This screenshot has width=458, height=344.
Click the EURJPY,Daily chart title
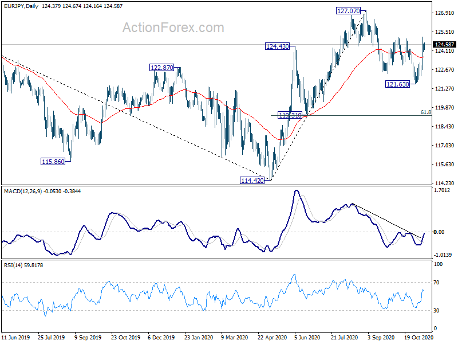21,6
